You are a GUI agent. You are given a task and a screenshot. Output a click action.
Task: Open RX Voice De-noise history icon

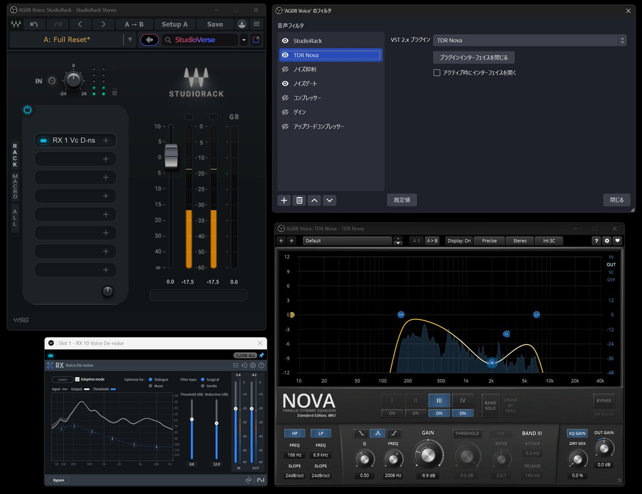(244, 365)
